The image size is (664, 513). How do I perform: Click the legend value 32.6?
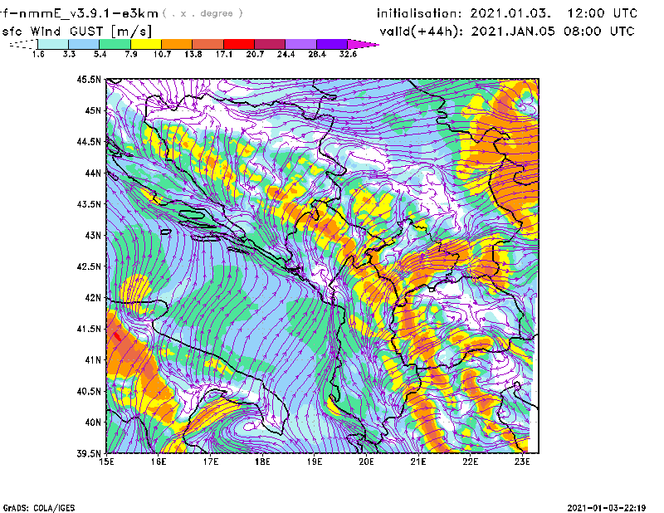click(348, 54)
